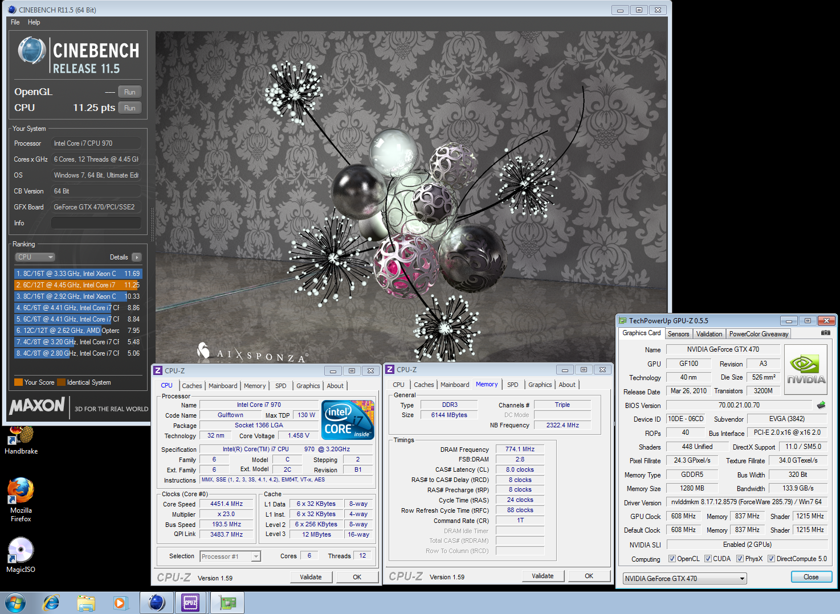Click the rendered Sponza image

[x=411, y=196]
